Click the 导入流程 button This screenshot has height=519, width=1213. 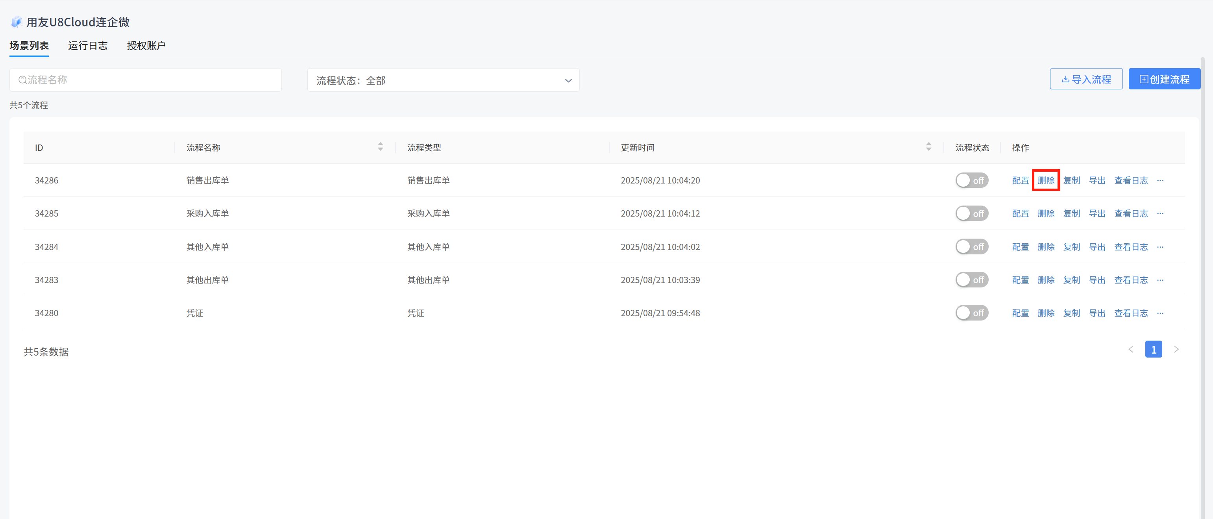(1085, 79)
